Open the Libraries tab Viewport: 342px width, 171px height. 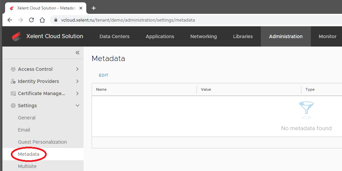243,36
